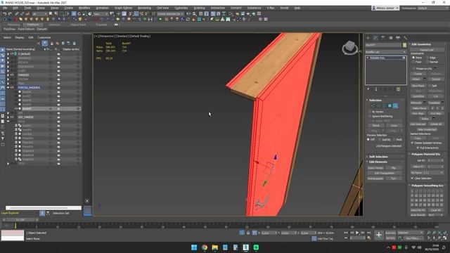Open the Modifier List dropdown
The width and height of the screenshot is (450, 253).
(386, 52)
